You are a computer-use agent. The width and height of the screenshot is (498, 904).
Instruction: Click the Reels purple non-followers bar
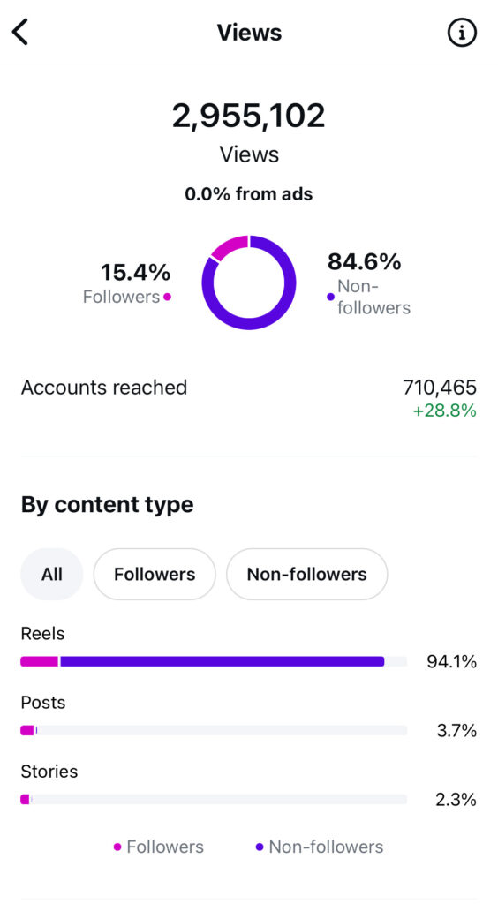coord(223,661)
